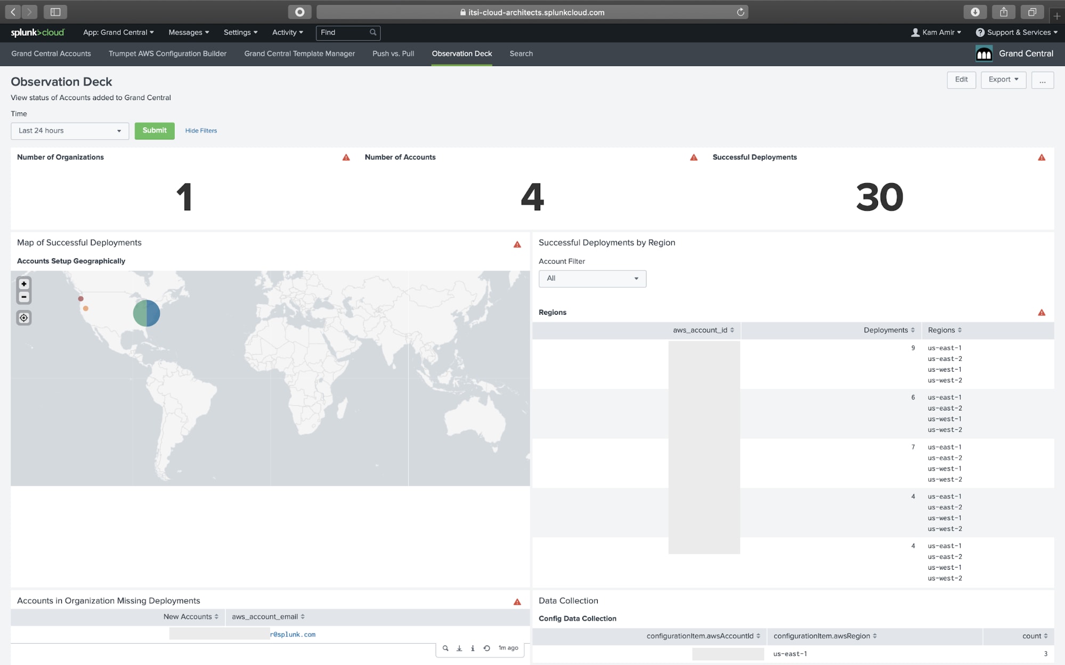Screen dimensions: 1065x665
Task: Open the Last 24 hours time picker
Action: coord(70,131)
